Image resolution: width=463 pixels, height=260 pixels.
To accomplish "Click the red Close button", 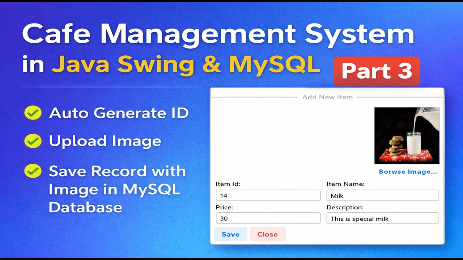I will [268, 234].
